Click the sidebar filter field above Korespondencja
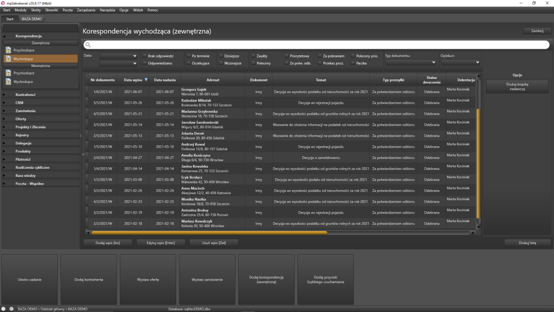 click(x=40, y=27)
